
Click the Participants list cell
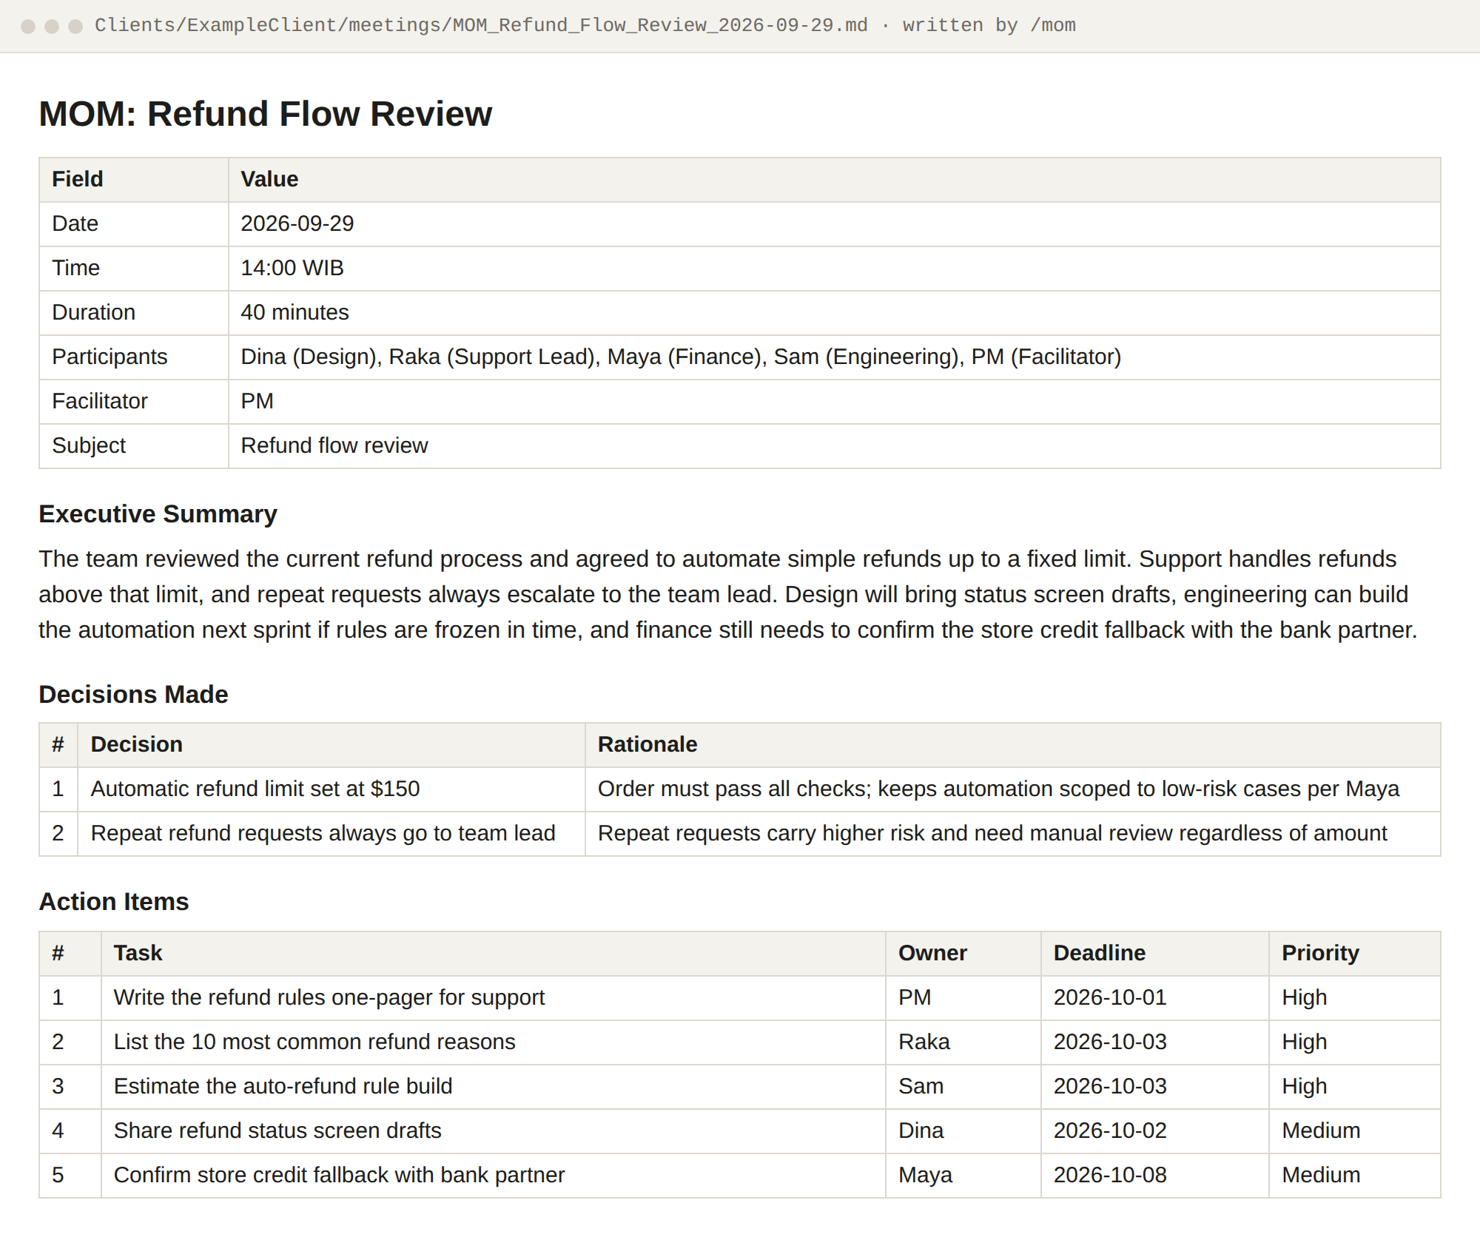[x=834, y=357]
